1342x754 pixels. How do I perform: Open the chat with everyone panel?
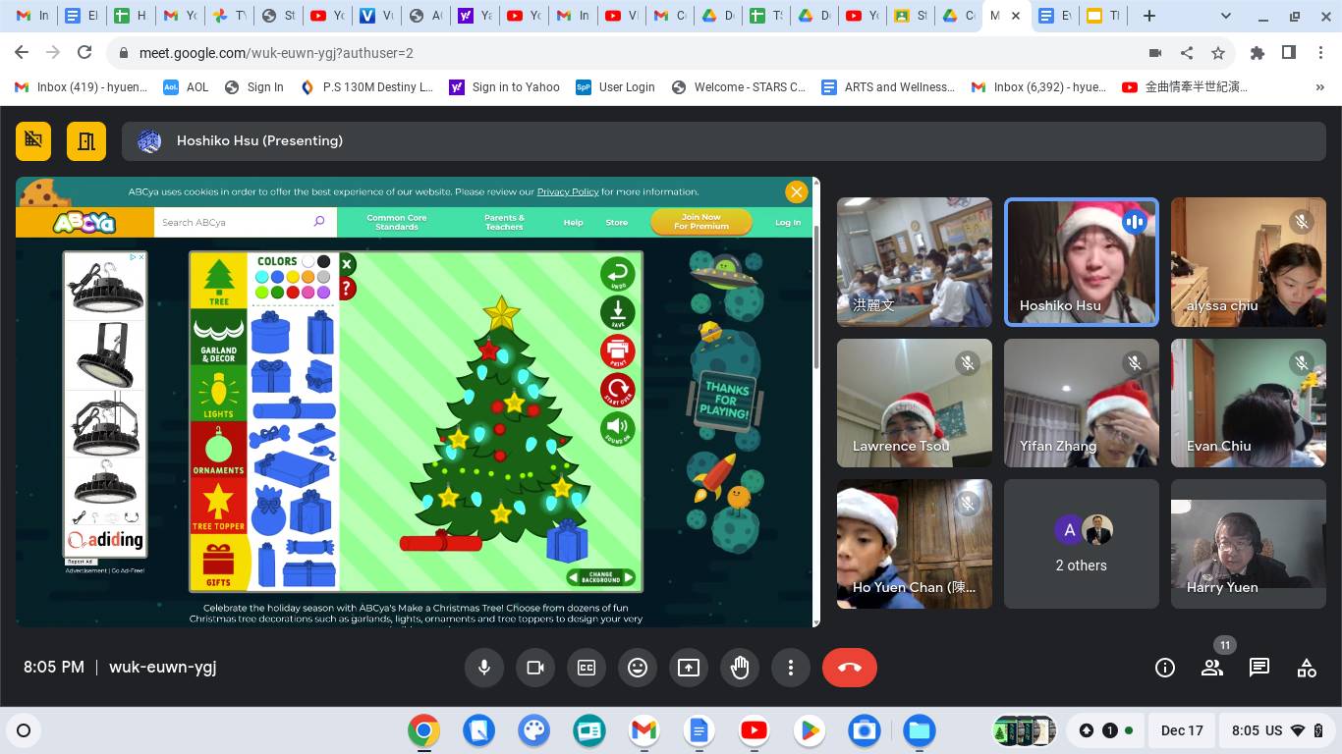(1258, 668)
